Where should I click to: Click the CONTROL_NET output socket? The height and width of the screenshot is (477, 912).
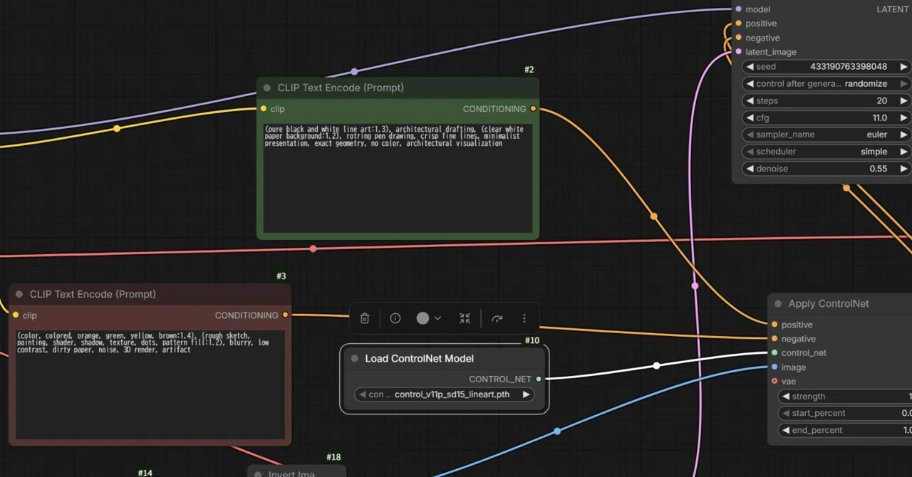pyautogui.click(x=539, y=379)
